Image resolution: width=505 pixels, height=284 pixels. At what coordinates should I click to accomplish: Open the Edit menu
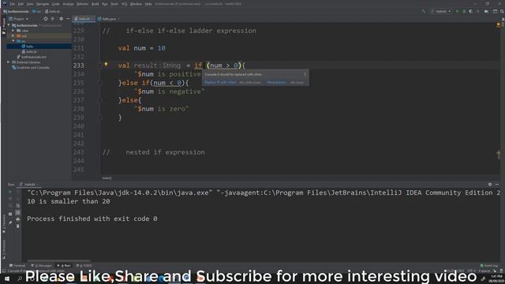(x=21, y=4)
